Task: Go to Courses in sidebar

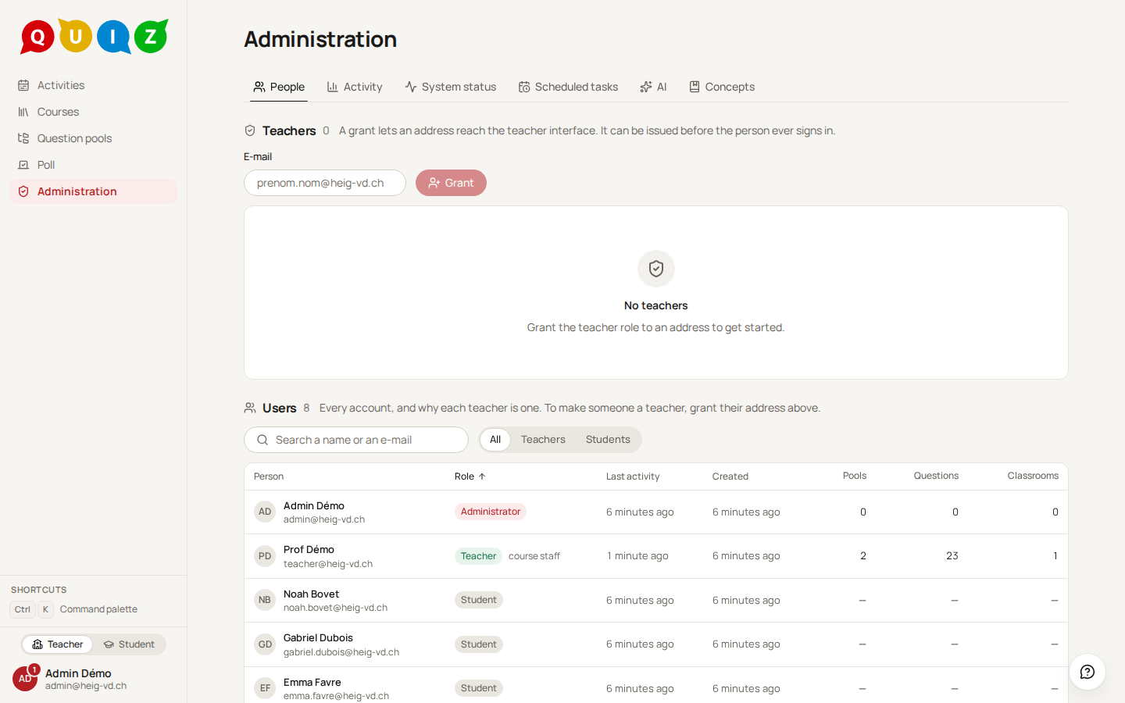Action: click(93, 112)
